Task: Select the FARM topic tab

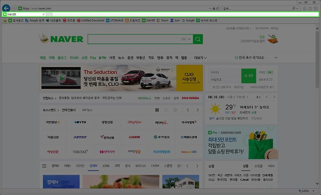Action: point(155,166)
